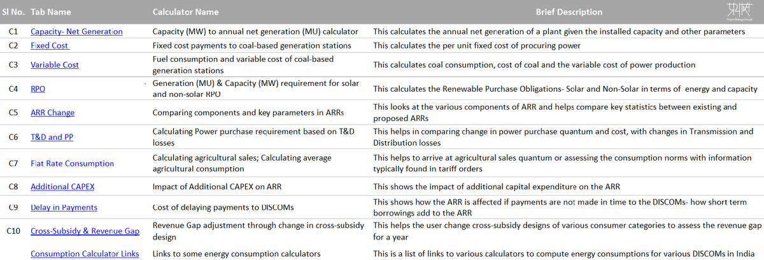The height and width of the screenshot is (260, 764).
Task: Open the Variable Cost link
Action: [55, 65]
